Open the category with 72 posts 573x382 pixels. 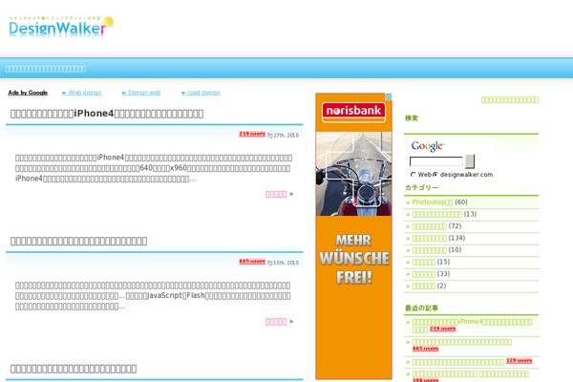[x=430, y=226]
